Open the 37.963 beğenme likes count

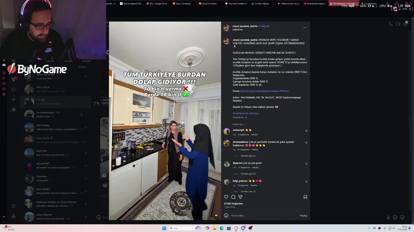pyautogui.click(x=233, y=204)
